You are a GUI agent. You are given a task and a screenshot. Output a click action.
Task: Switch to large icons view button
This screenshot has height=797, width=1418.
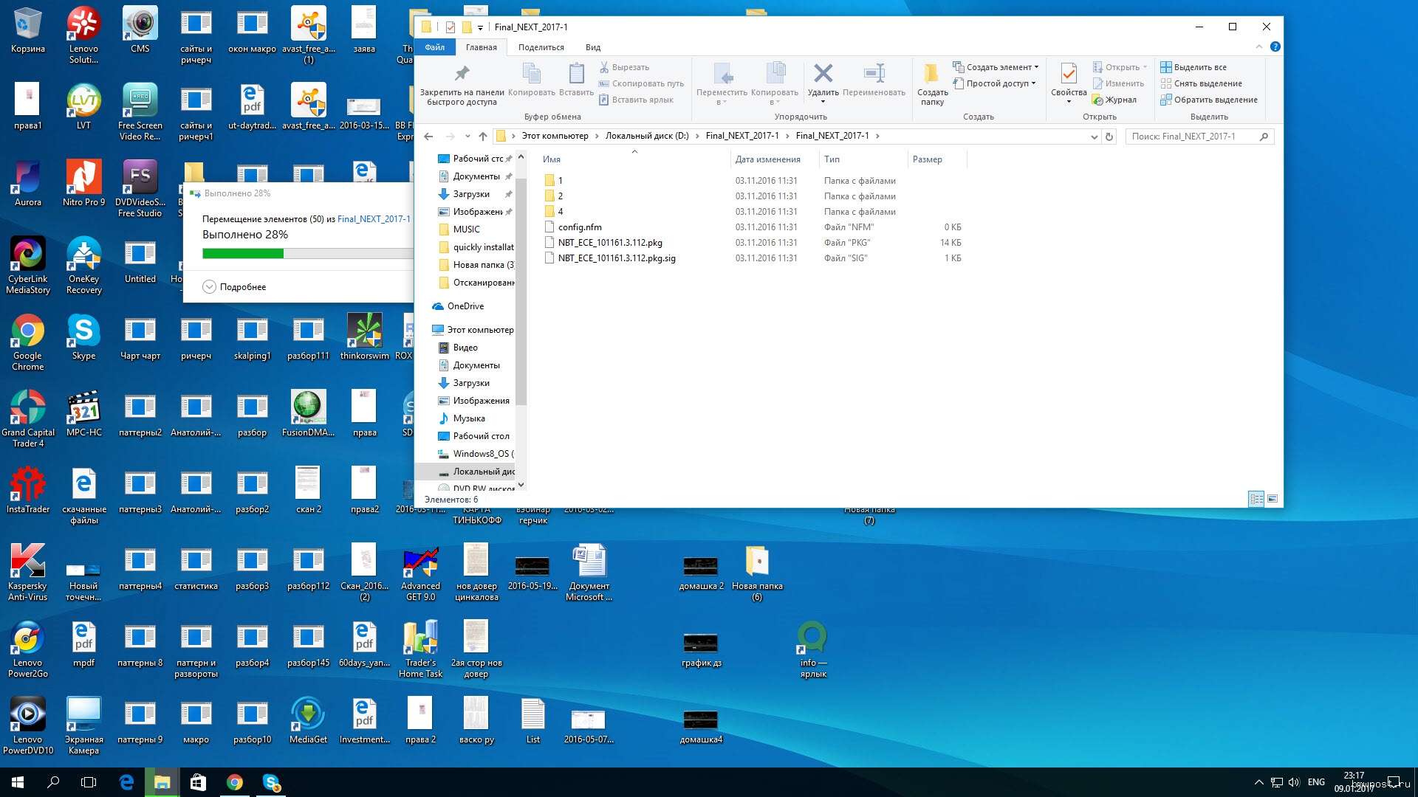point(1273,500)
